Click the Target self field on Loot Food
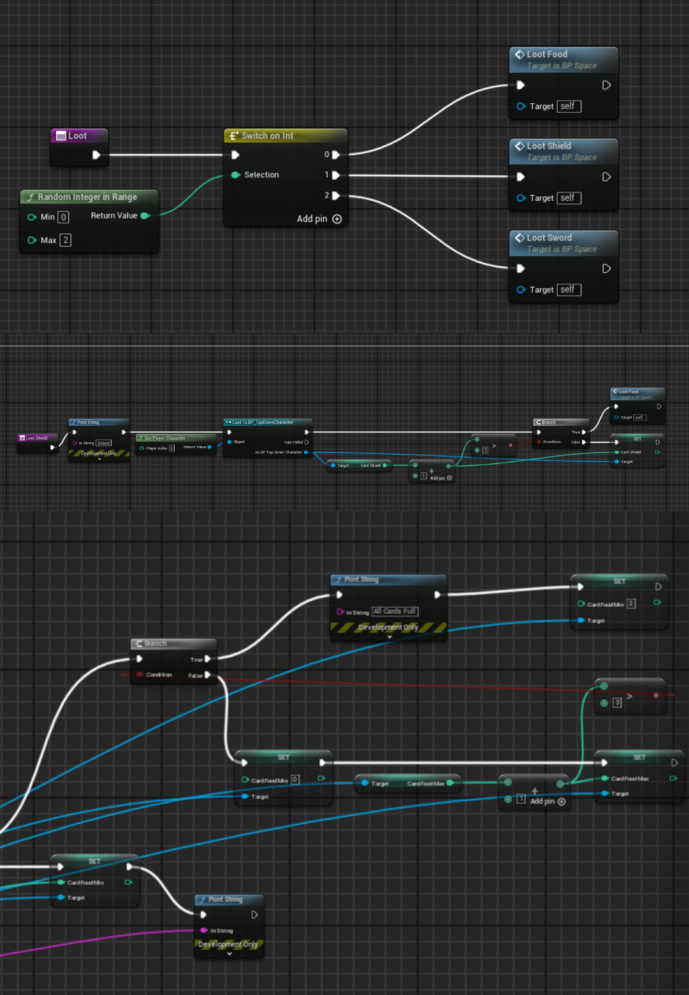 pos(570,106)
